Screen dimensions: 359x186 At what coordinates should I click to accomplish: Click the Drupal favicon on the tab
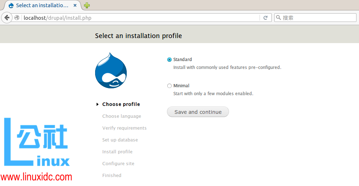[11, 5]
